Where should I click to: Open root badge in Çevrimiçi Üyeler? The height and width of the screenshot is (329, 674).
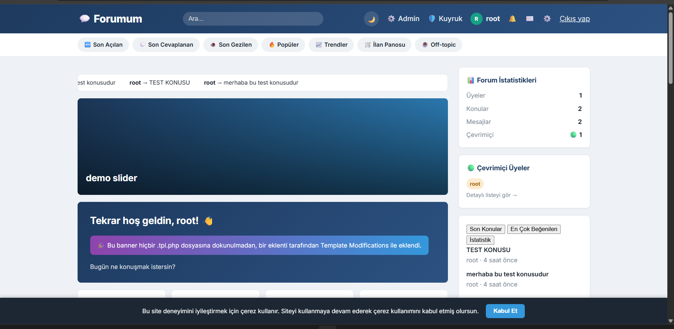[x=475, y=184]
